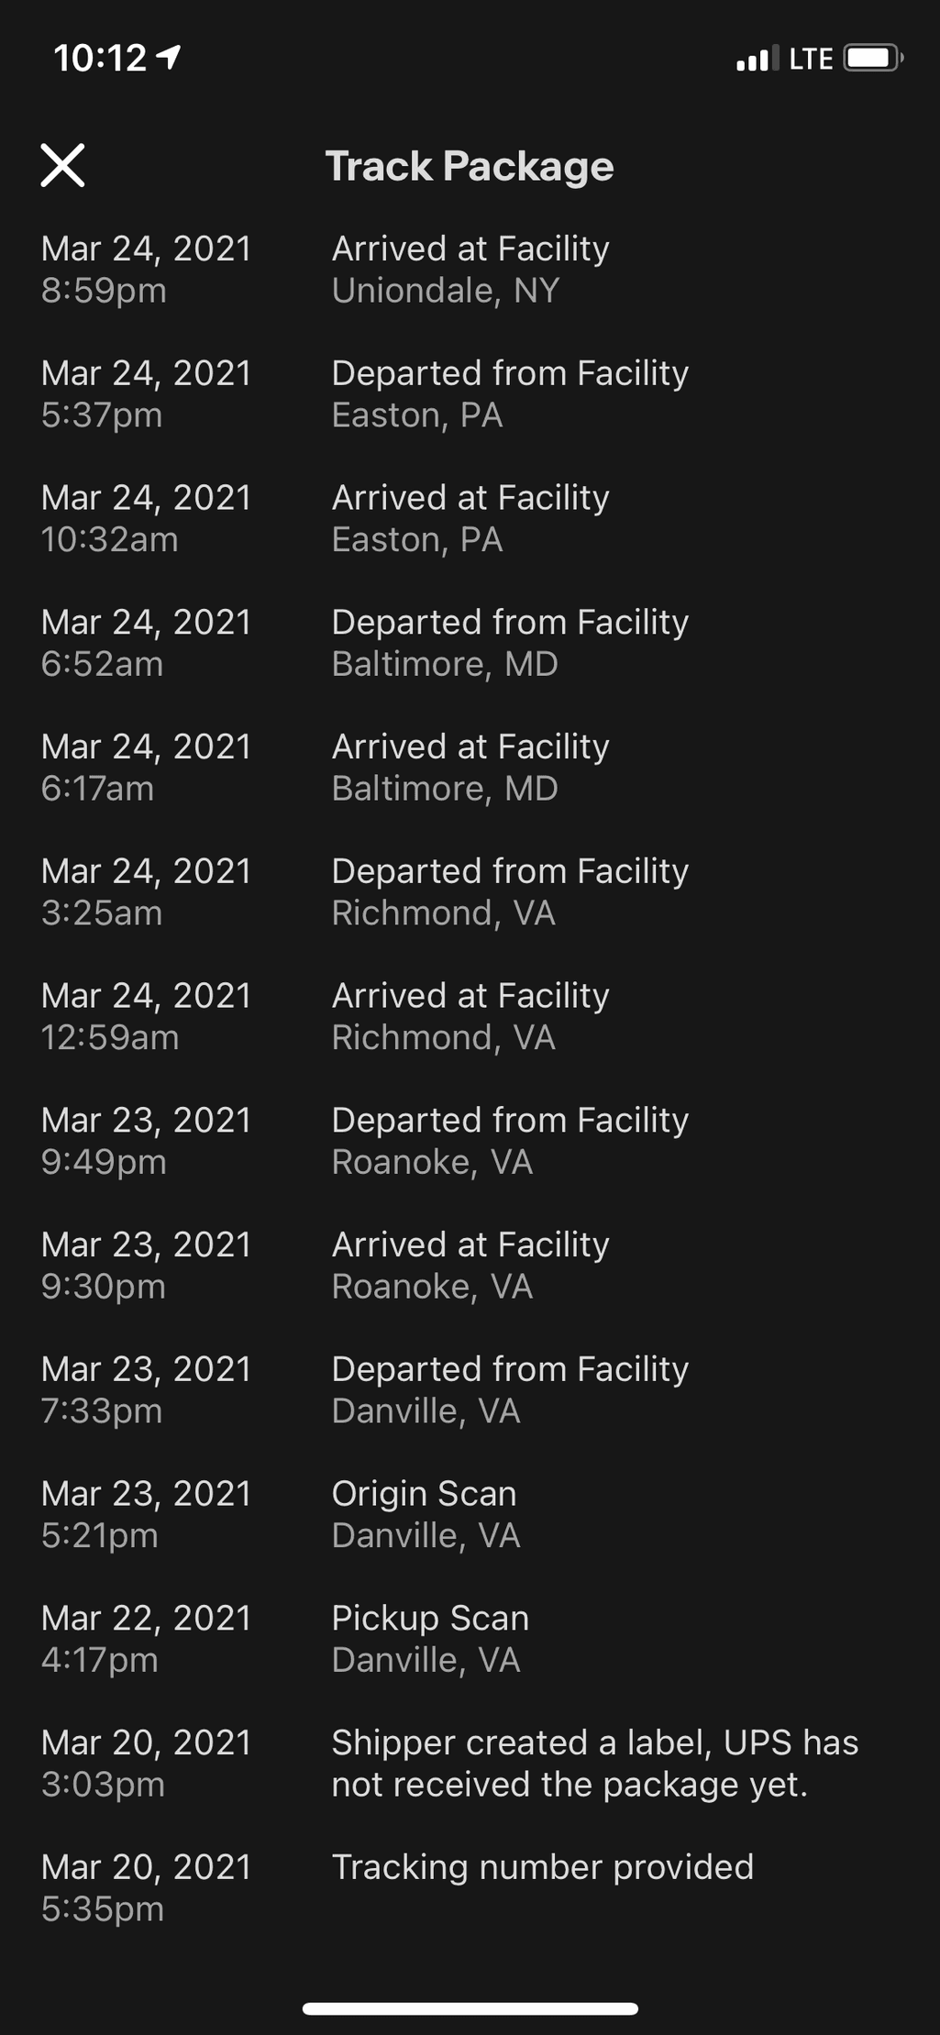The image size is (940, 2035).
Task: Tap the battery icon in status bar
Action: click(873, 59)
